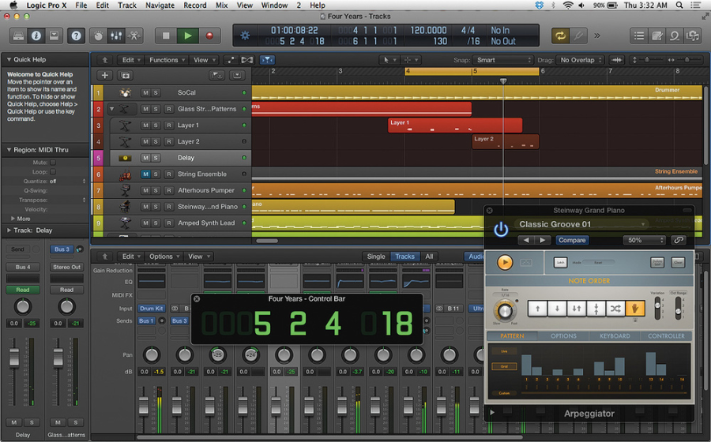Viewport: 711px width, 442px height.
Task: Open the Library button in control bar
Action: pyautogui.click(x=18, y=36)
